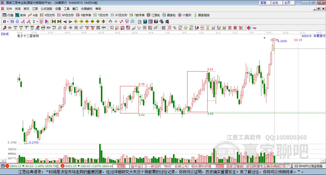
Task: Click the 600015 华夏银行 stock label
Action: pyautogui.click(x=313, y=36)
